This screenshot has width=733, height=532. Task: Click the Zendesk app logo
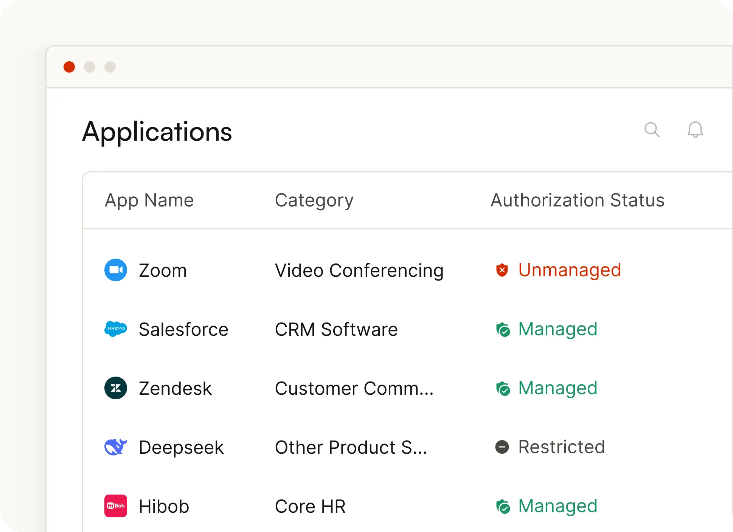pyautogui.click(x=116, y=388)
